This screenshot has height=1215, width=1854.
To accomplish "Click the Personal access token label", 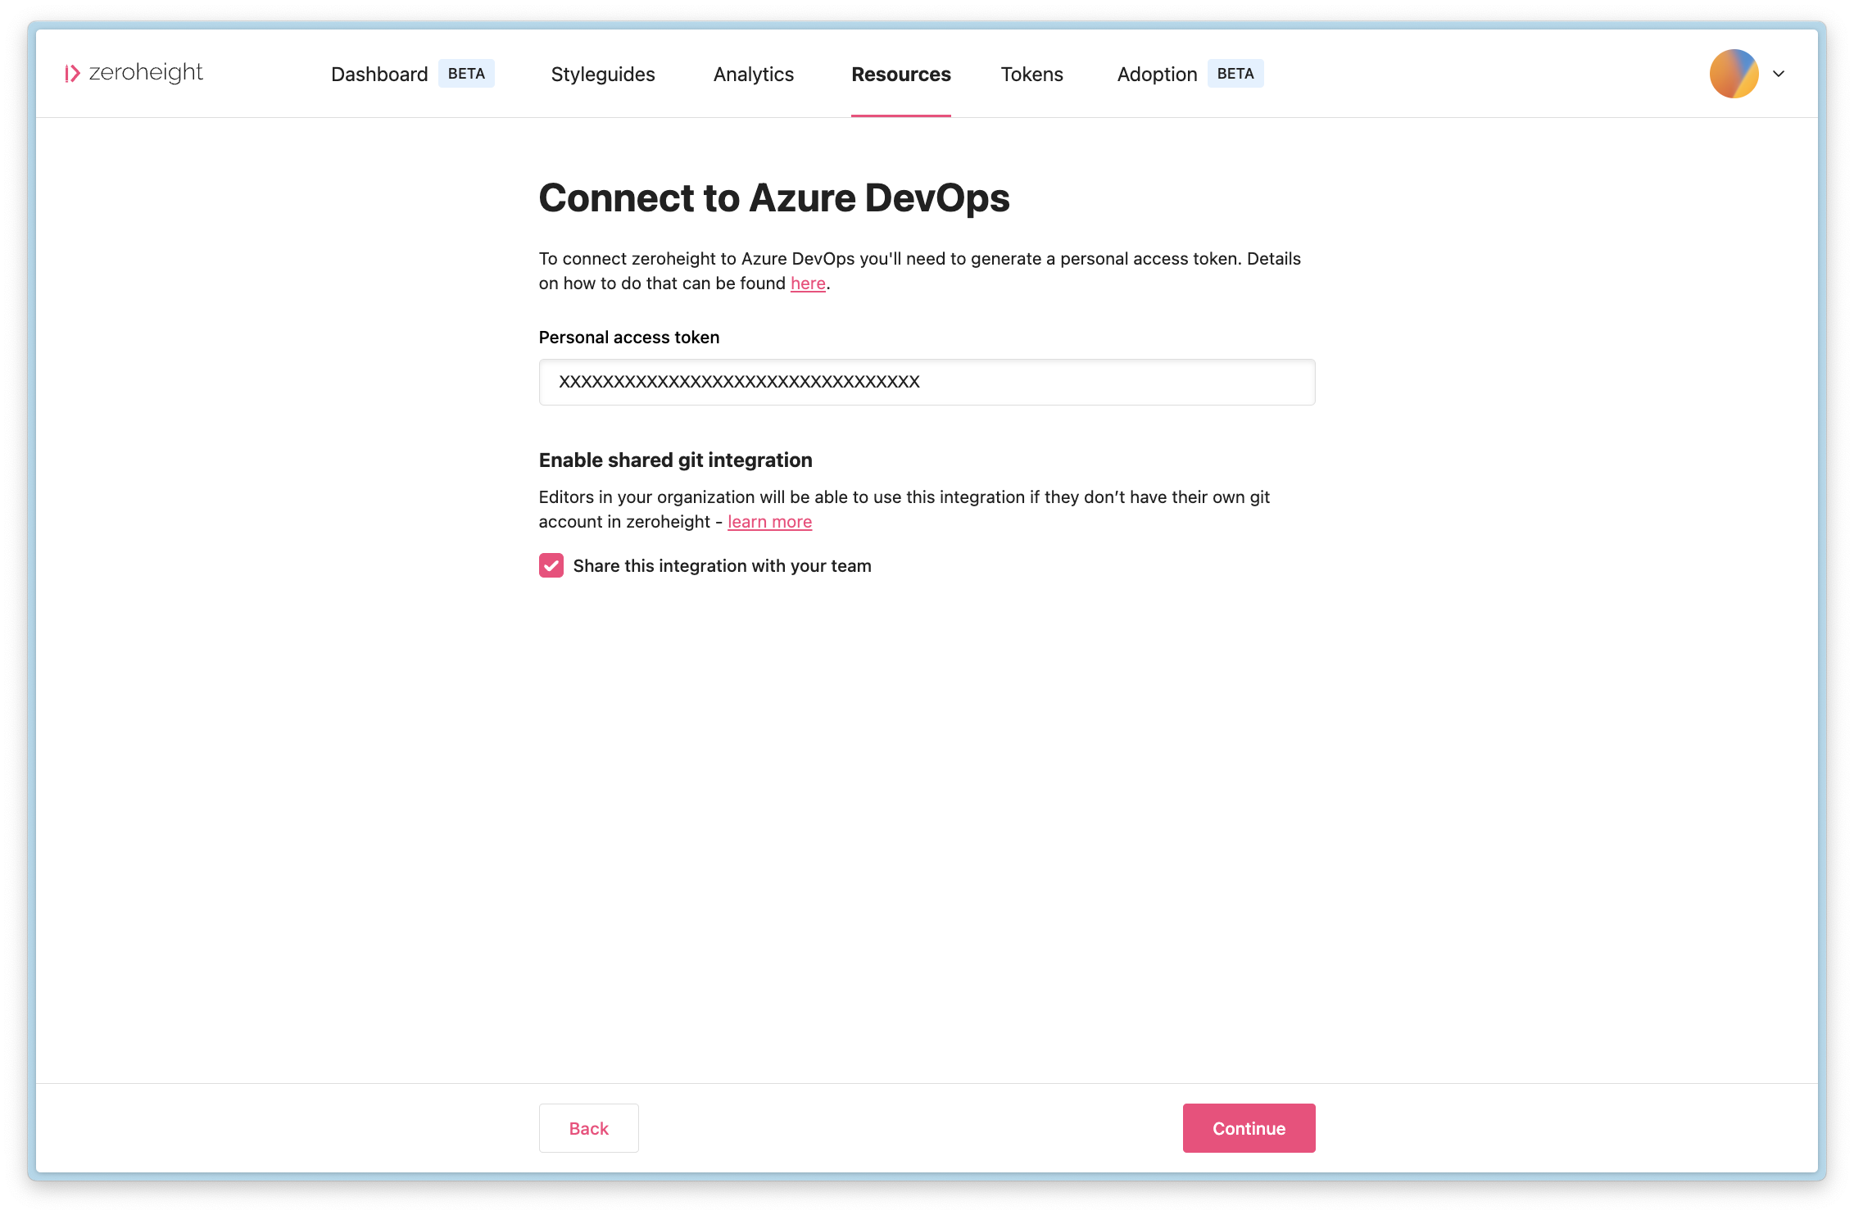I will [628, 338].
